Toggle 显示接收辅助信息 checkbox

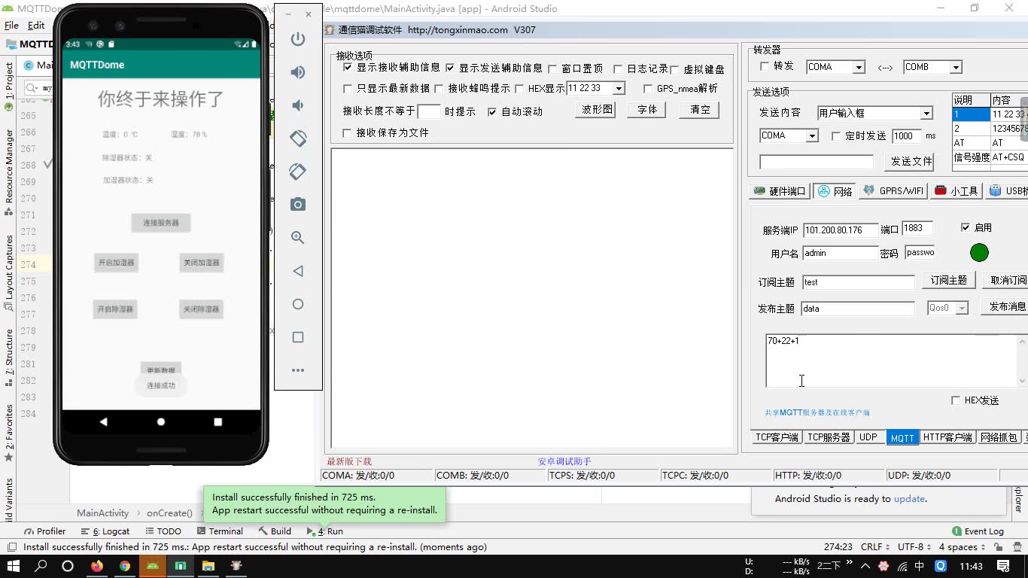pyautogui.click(x=348, y=68)
